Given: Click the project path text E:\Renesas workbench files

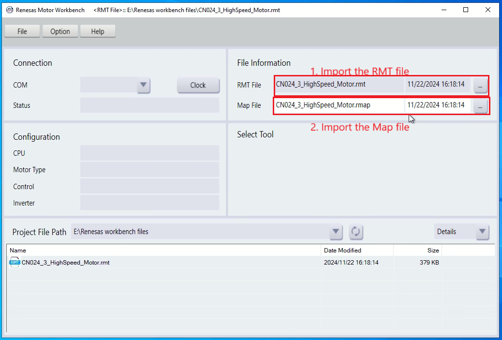Looking at the screenshot, I should (111, 232).
